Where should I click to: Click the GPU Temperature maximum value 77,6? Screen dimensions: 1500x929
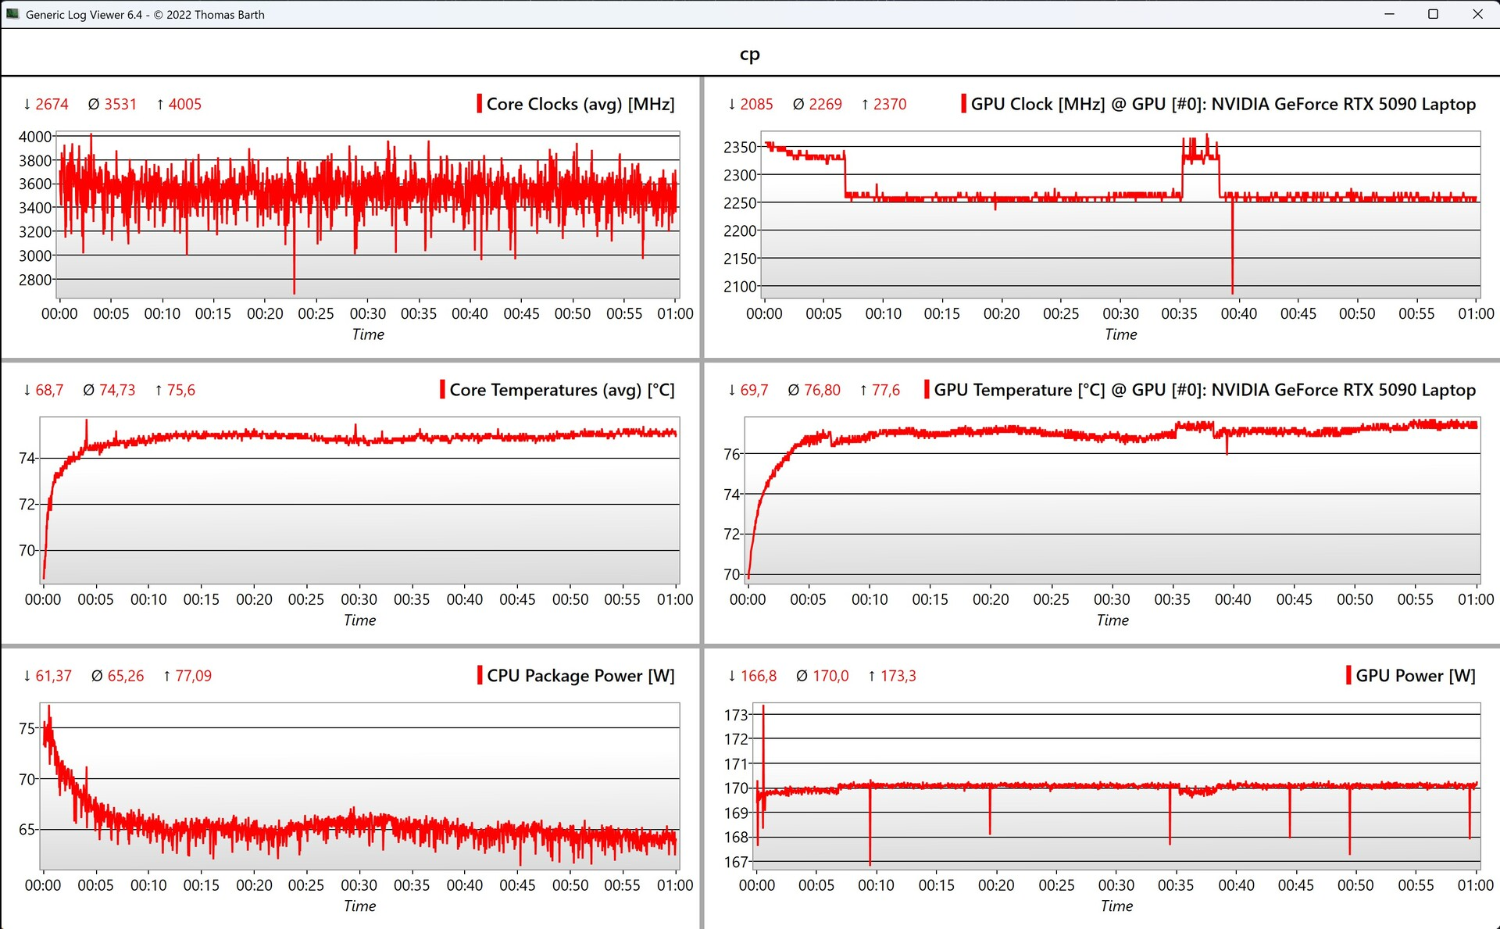pos(885,390)
